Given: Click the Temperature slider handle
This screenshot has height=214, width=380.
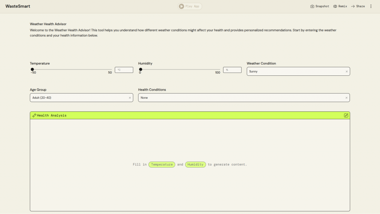Looking at the screenshot, I should coord(32,69).
